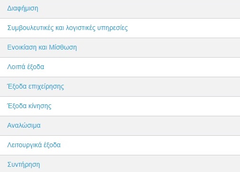Open the Έξοδα επιχείρησης category

(x=36, y=87)
